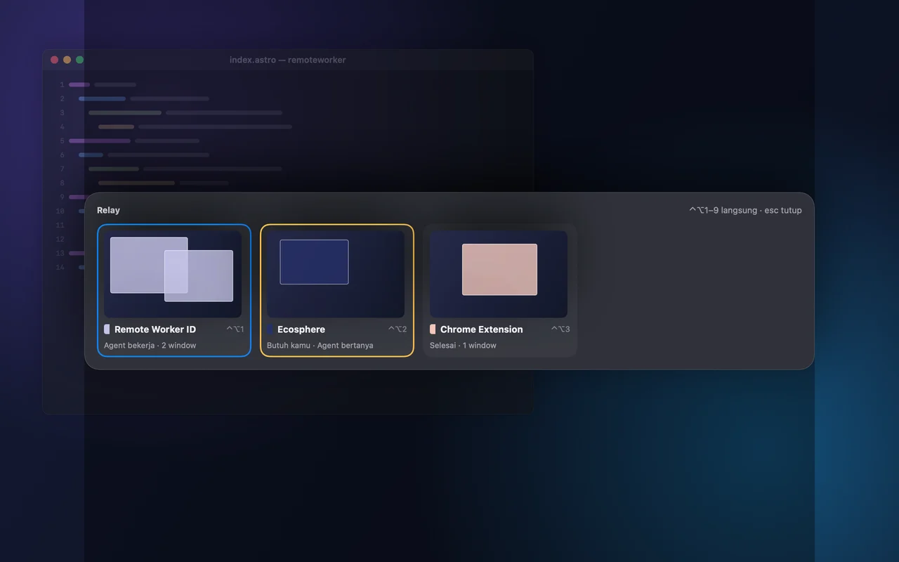This screenshot has height=562, width=899.
Task: Minimize the index.astro editor window with the yellow button
Action: coord(67,60)
